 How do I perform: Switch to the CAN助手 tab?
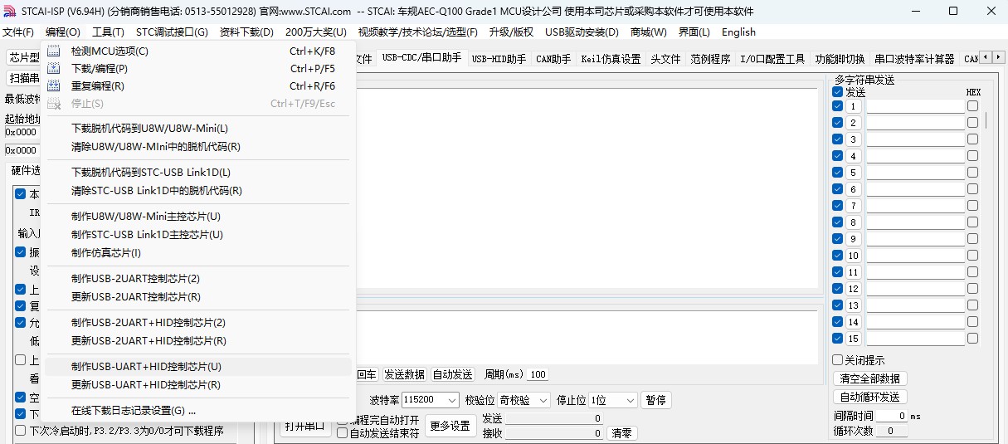(x=553, y=59)
